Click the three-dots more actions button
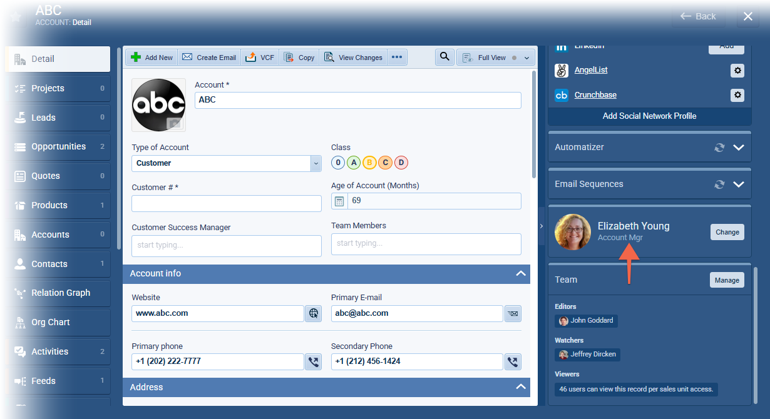 click(x=397, y=57)
